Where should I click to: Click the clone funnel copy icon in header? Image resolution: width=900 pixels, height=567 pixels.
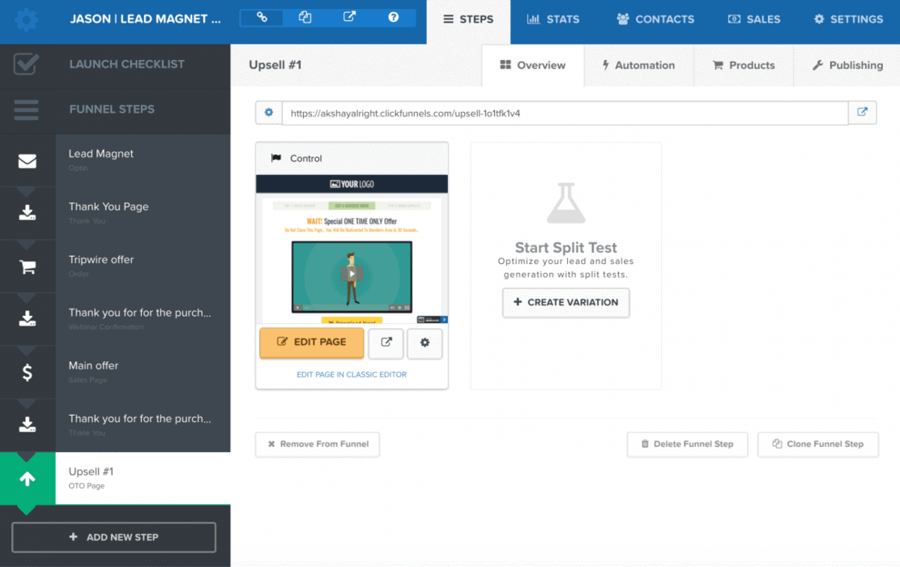(x=305, y=18)
